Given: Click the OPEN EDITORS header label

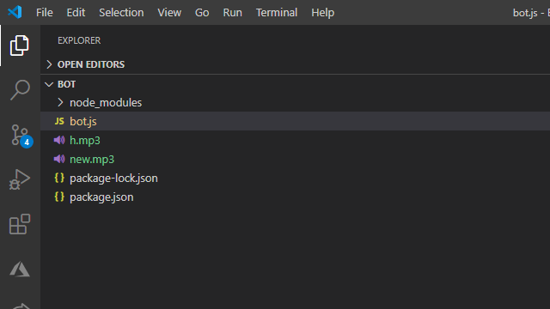Looking at the screenshot, I should (91, 64).
